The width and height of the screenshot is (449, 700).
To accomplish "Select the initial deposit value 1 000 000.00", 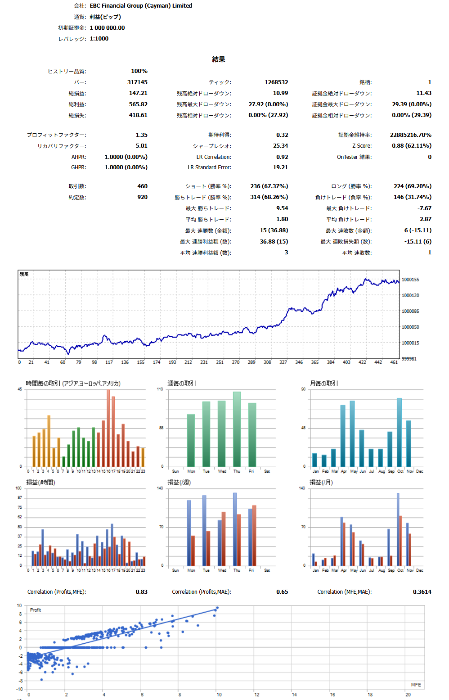I will (107, 28).
